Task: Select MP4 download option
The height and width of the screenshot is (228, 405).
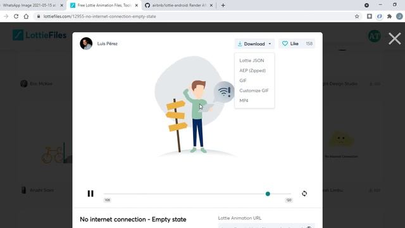Action: (x=244, y=101)
